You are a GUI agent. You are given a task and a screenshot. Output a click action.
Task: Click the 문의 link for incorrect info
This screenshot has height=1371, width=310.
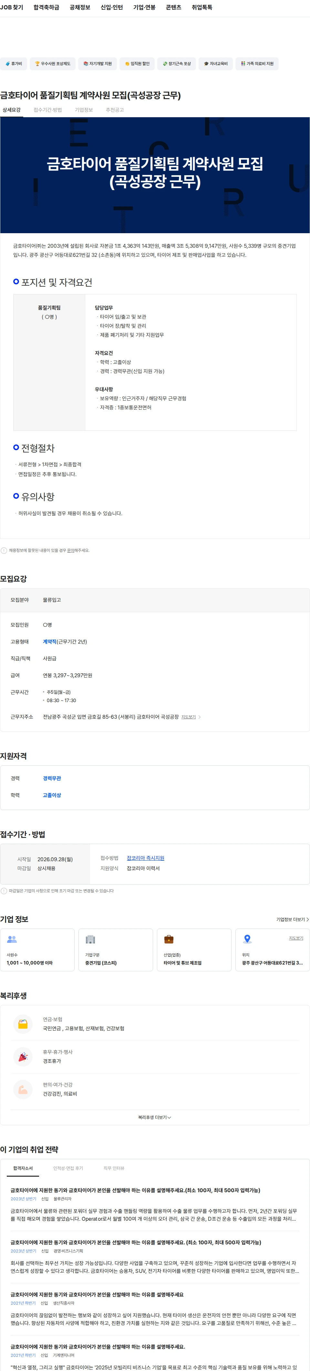pos(71,550)
